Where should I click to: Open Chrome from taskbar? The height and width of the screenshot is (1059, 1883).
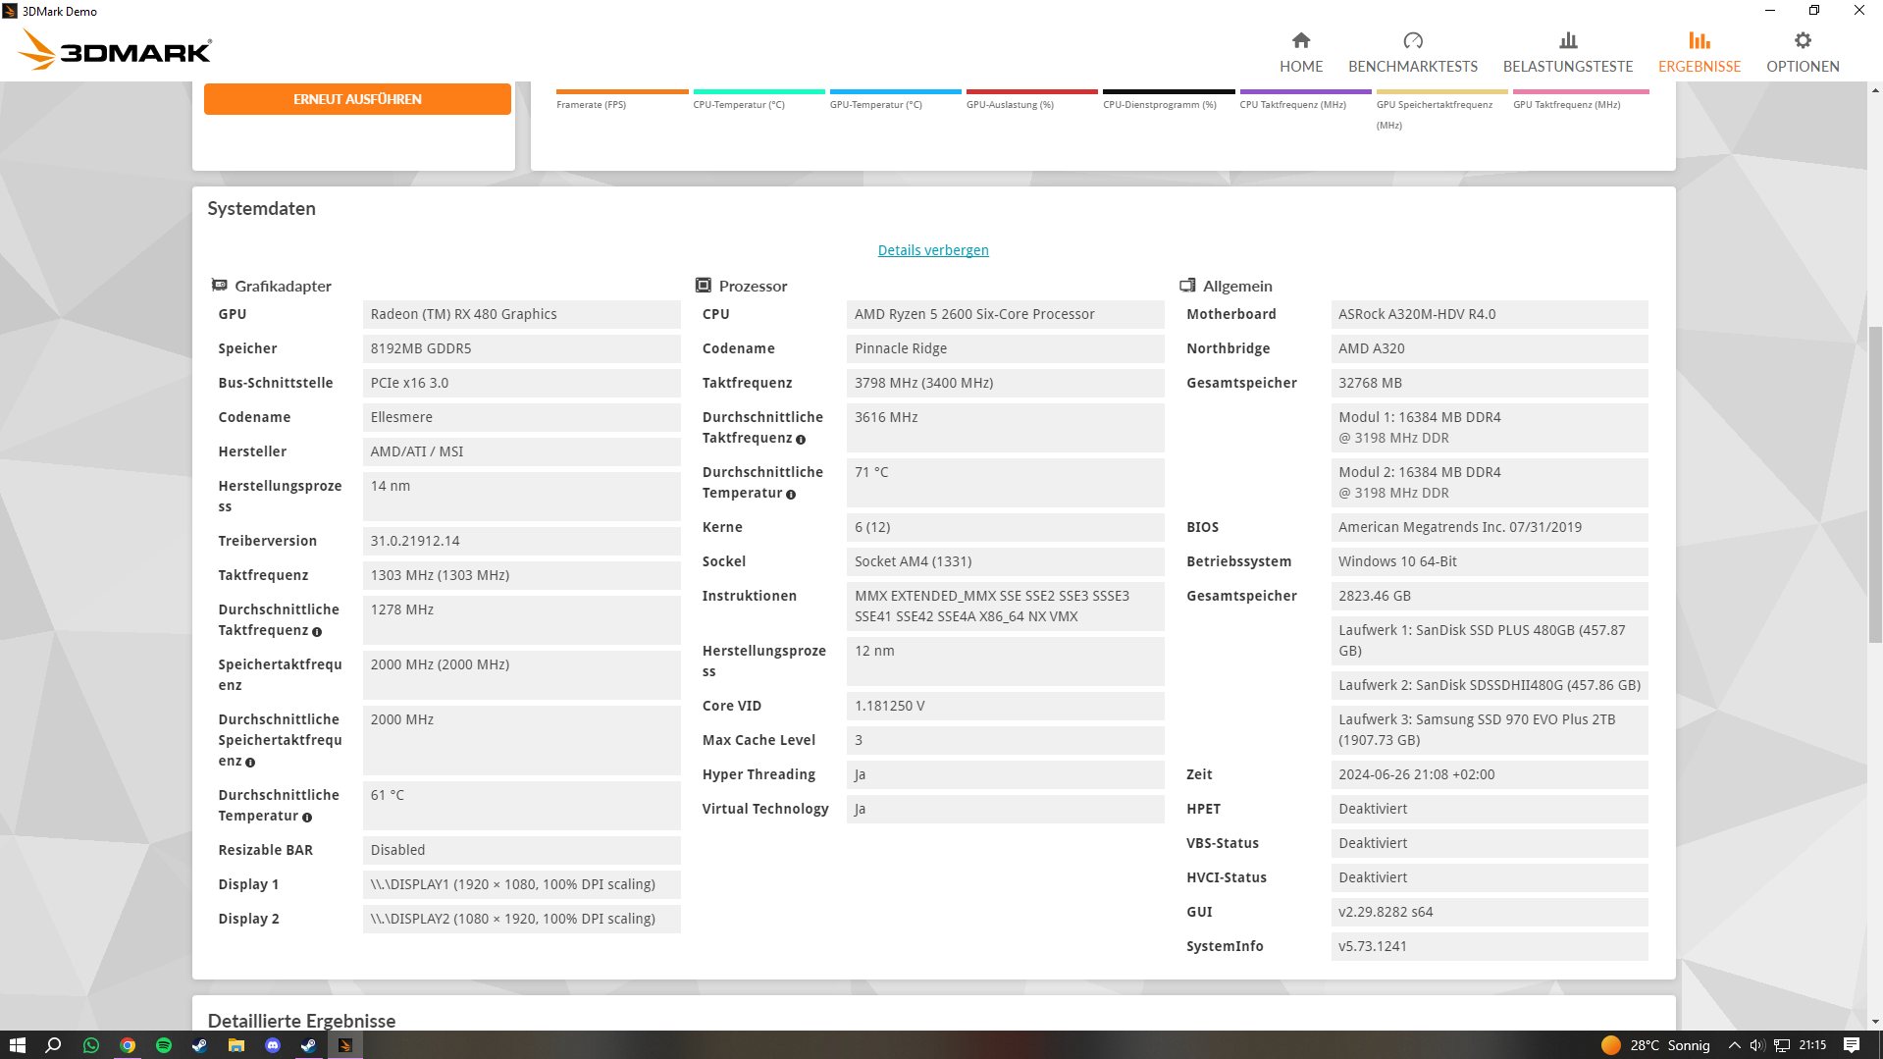pyautogui.click(x=127, y=1045)
